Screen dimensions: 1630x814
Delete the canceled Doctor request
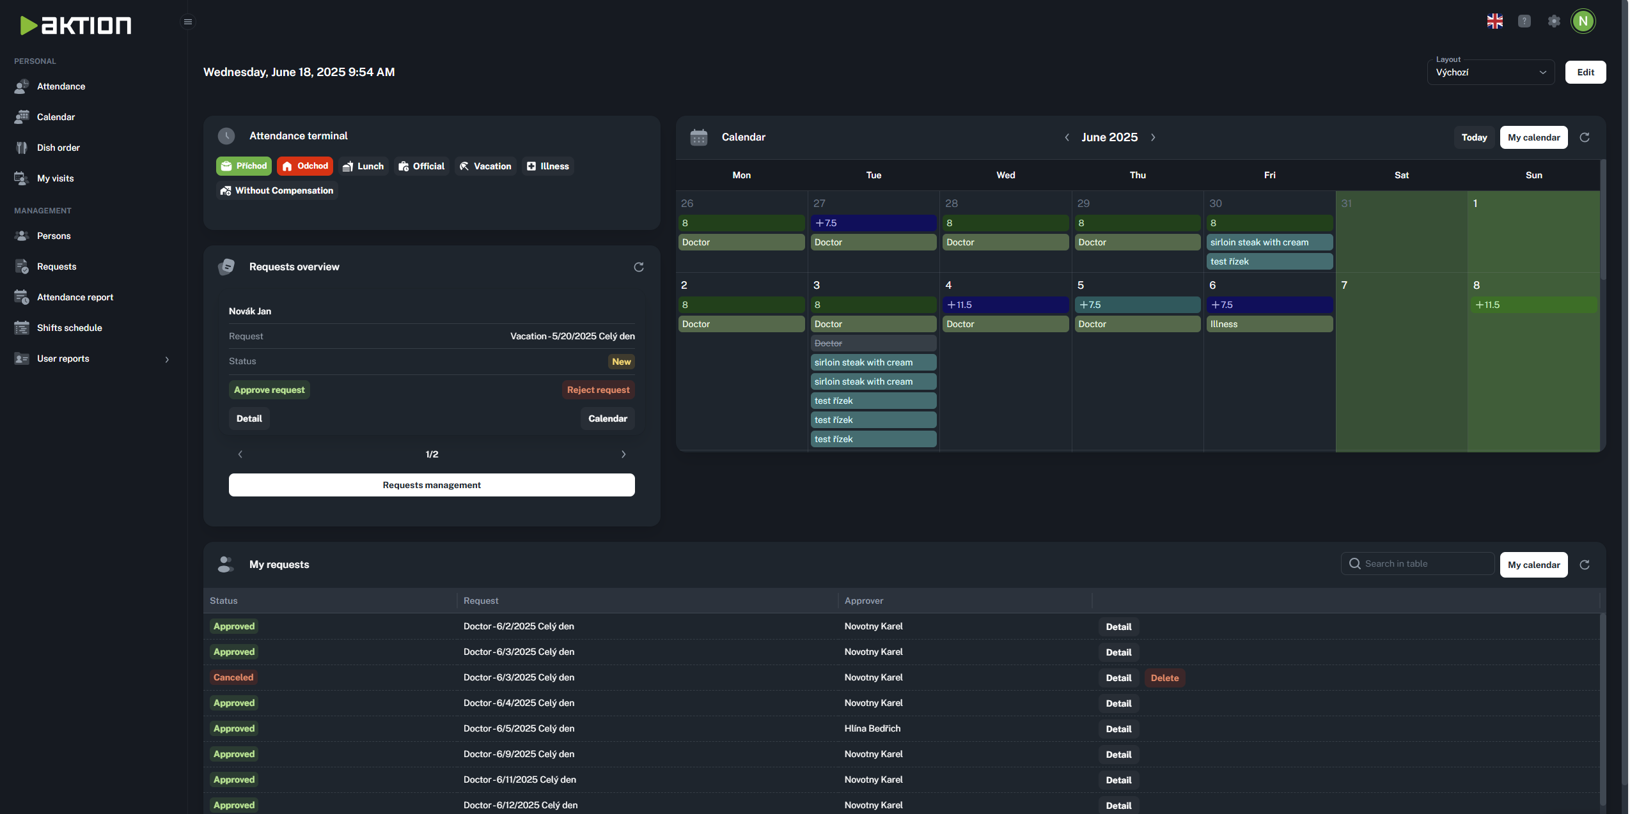1164,678
